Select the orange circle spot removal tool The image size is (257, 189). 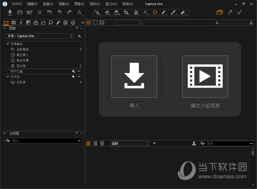click(155, 12)
